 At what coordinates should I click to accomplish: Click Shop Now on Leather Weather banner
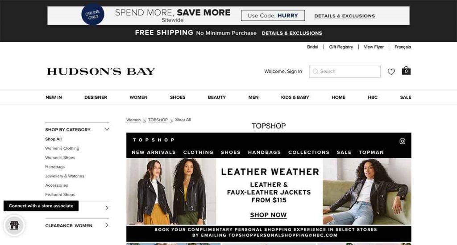[x=268, y=215]
